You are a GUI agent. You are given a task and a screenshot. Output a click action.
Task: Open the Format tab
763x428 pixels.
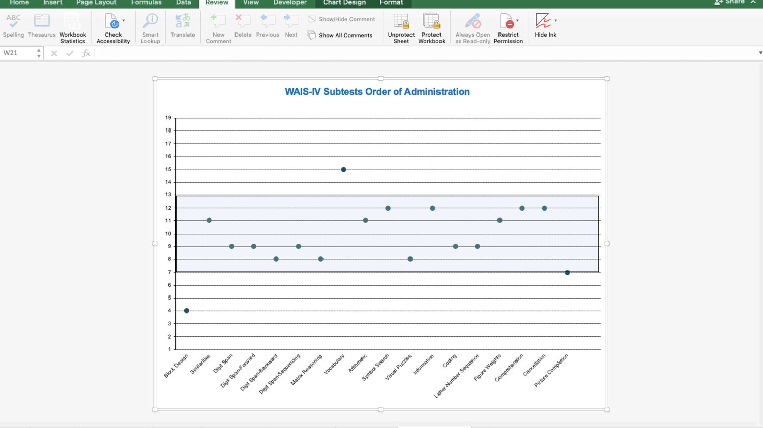391,3
